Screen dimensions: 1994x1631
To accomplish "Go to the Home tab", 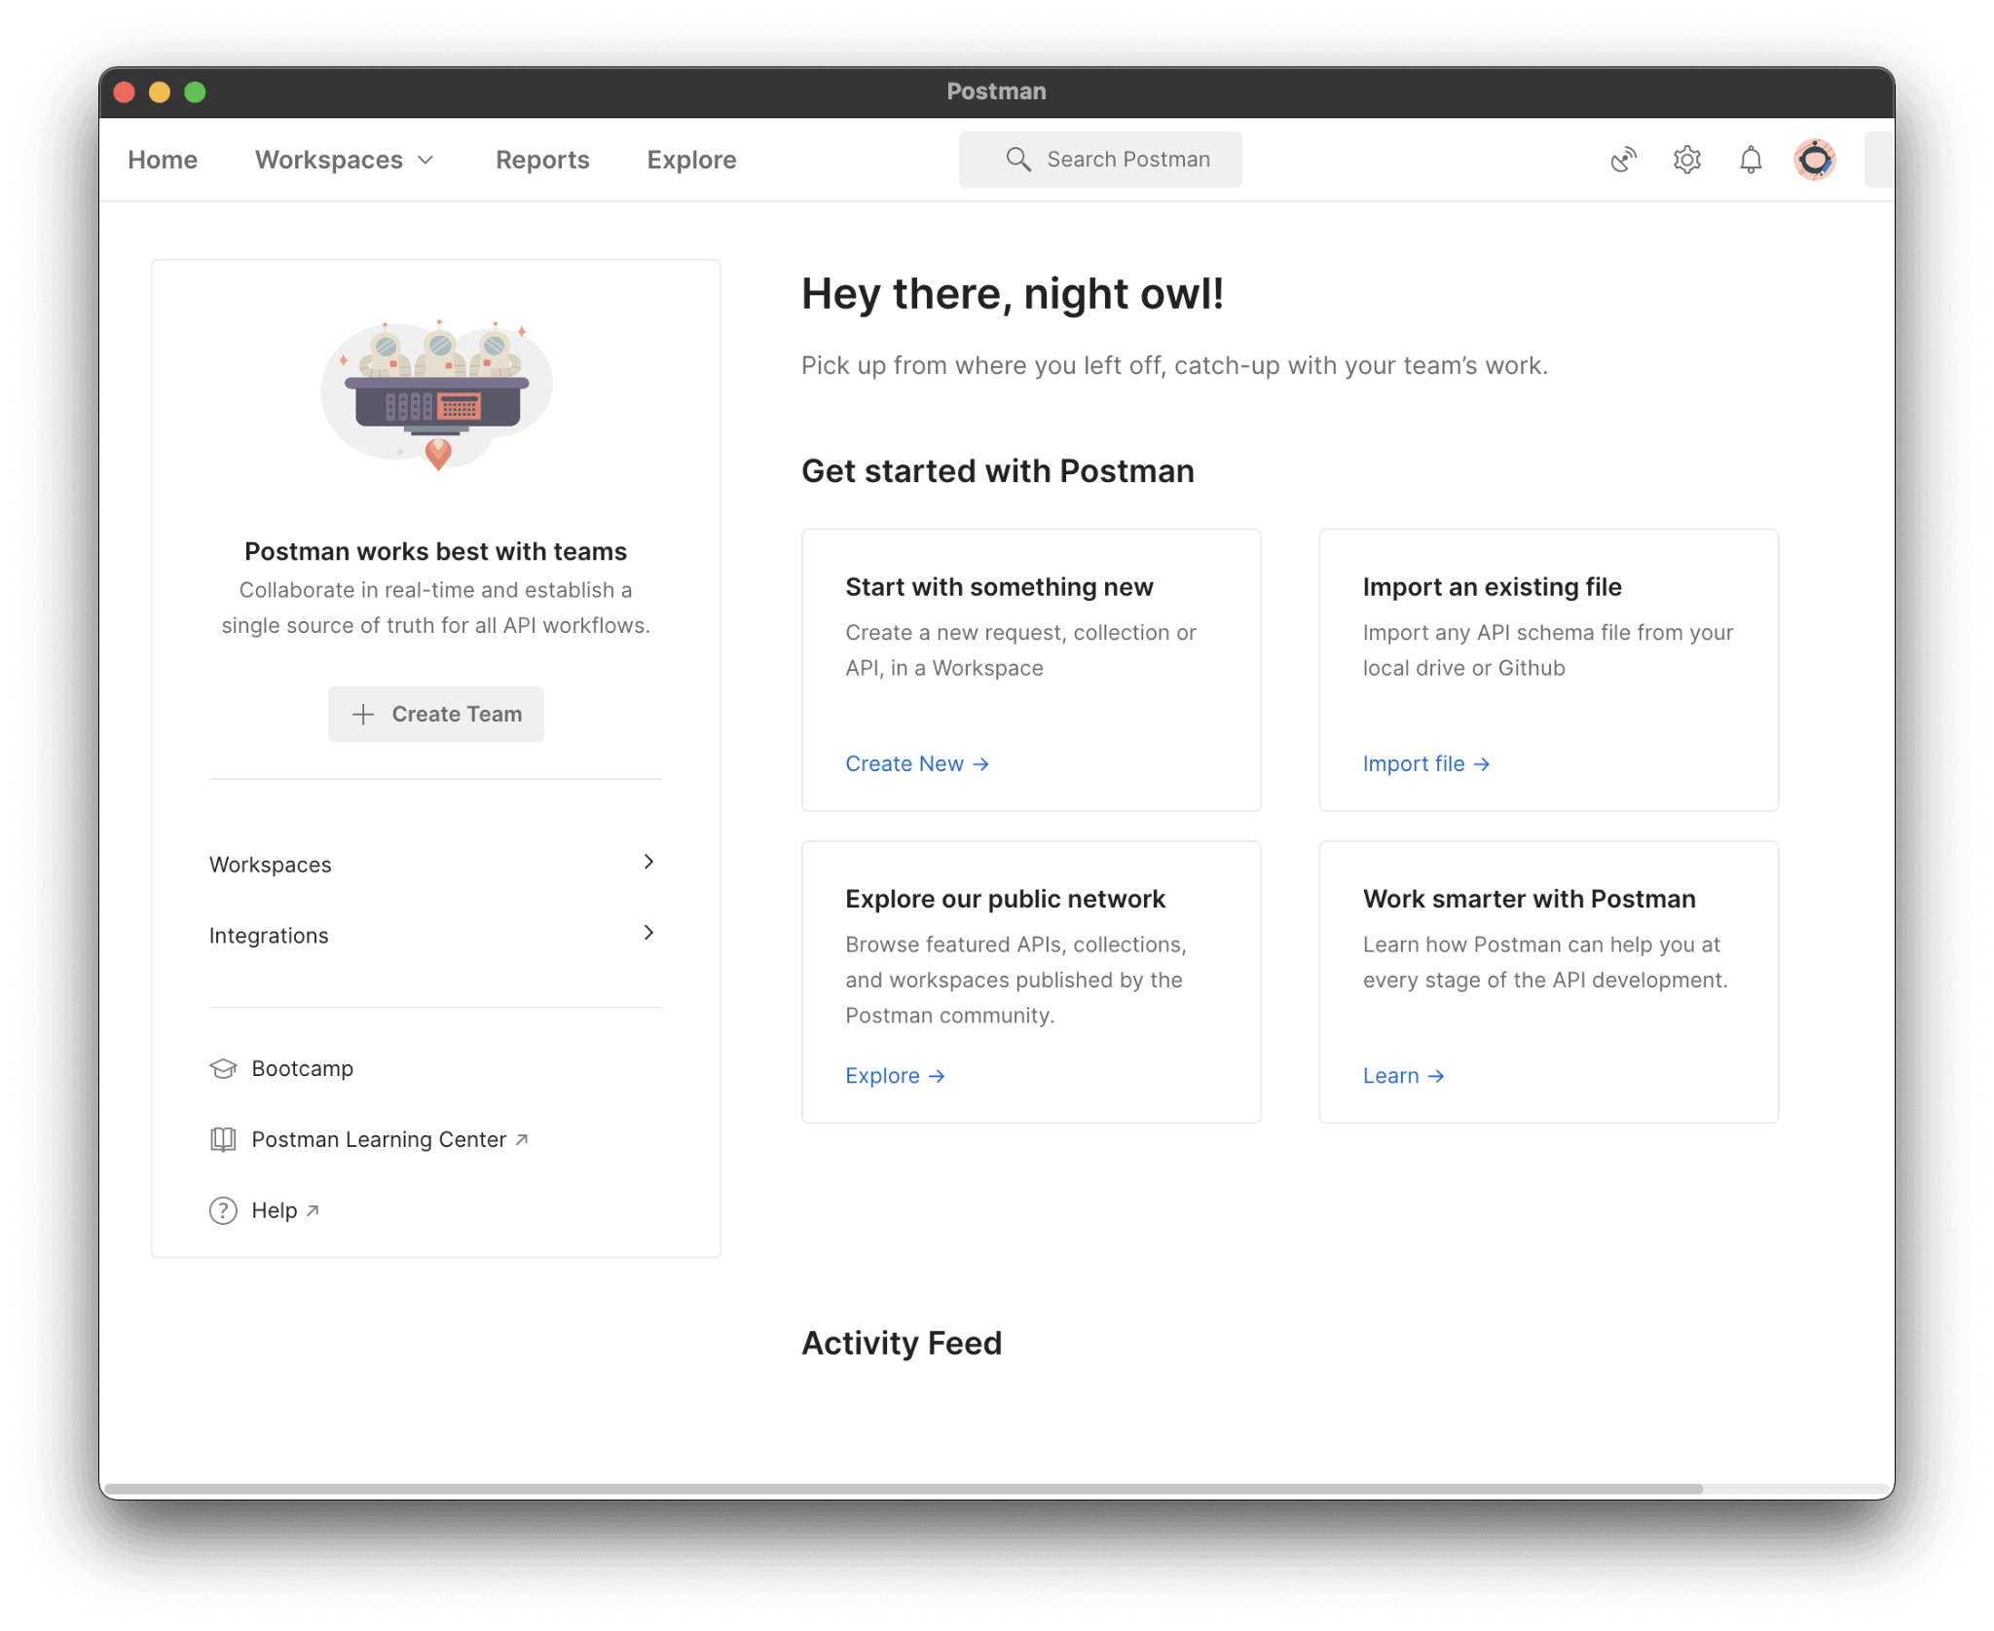I will tap(163, 160).
